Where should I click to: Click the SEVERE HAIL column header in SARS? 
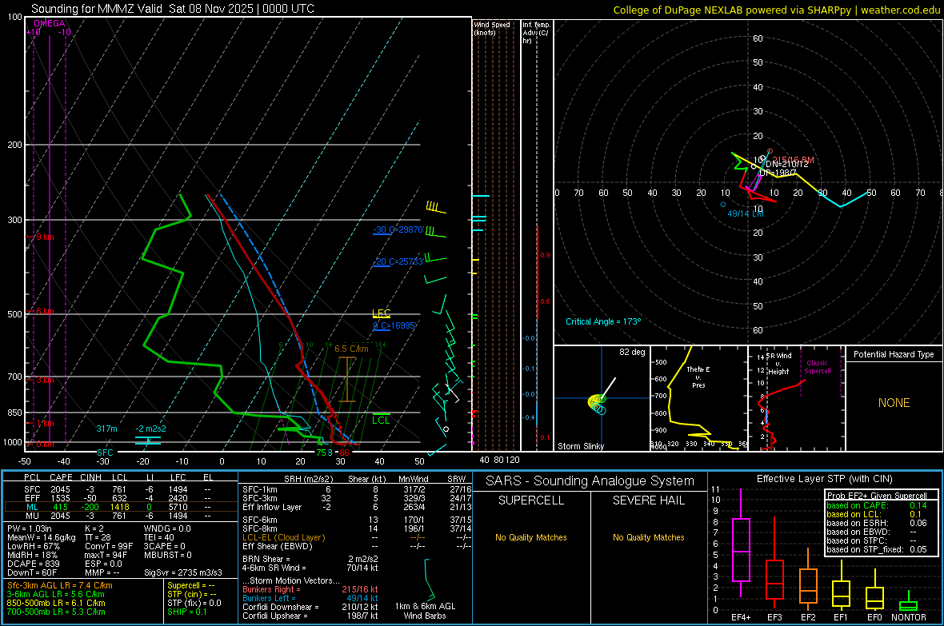tap(648, 500)
